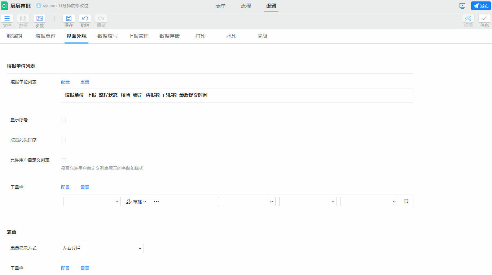Toggle the 点击列头排序 checkbox
The height and width of the screenshot is (275, 492).
click(64, 140)
